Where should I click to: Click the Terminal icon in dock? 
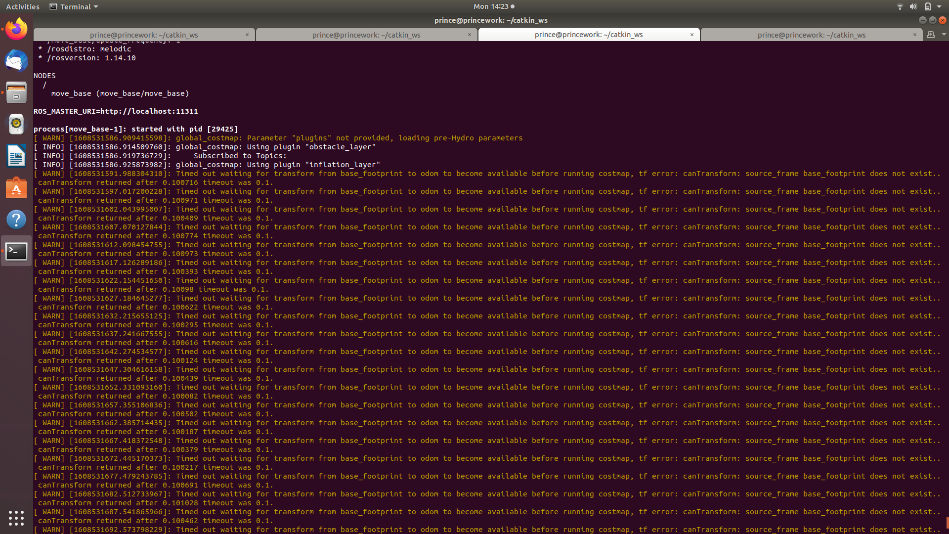click(x=16, y=251)
